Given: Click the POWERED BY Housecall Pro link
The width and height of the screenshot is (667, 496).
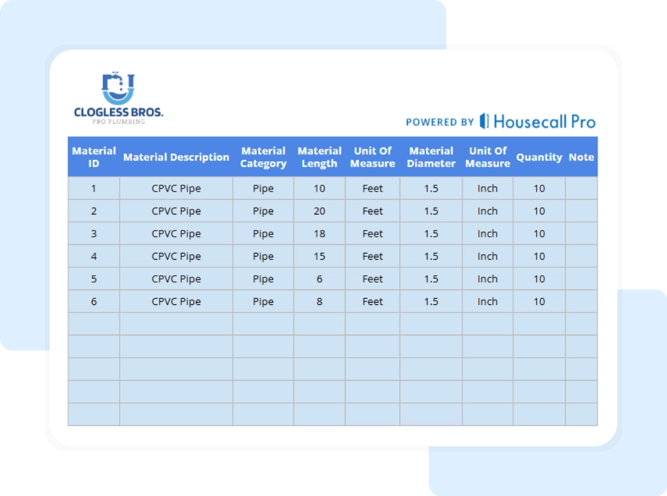Looking at the screenshot, I should [x=500, y=122].
